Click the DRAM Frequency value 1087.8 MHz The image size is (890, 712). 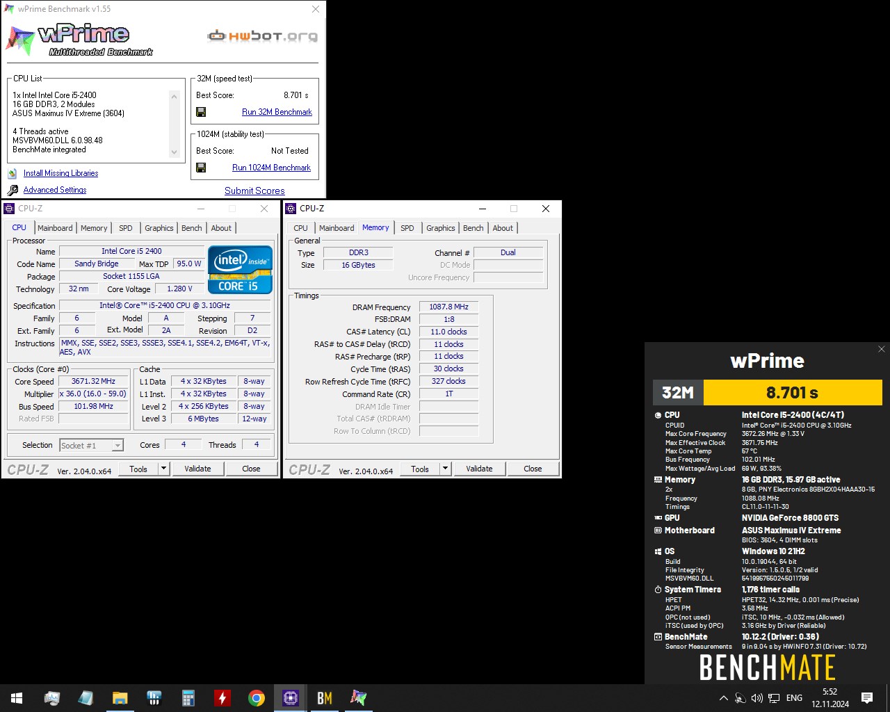[448, 307]
